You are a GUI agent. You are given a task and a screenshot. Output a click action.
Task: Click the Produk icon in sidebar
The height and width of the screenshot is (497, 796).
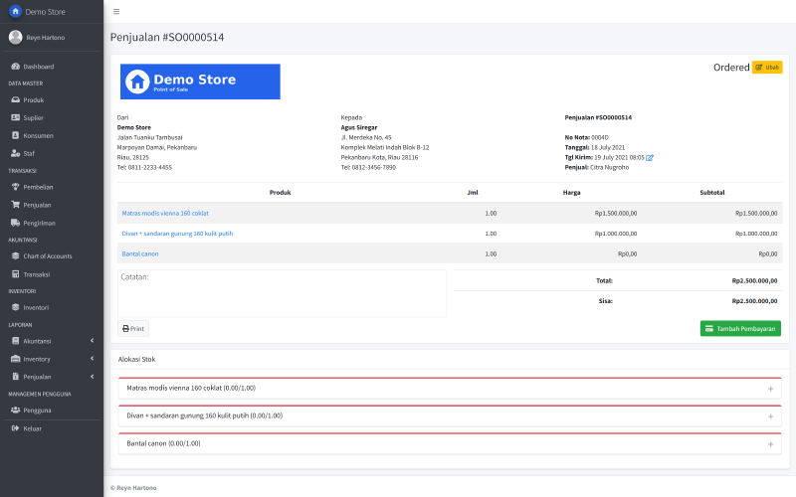(x=15, y=100)
